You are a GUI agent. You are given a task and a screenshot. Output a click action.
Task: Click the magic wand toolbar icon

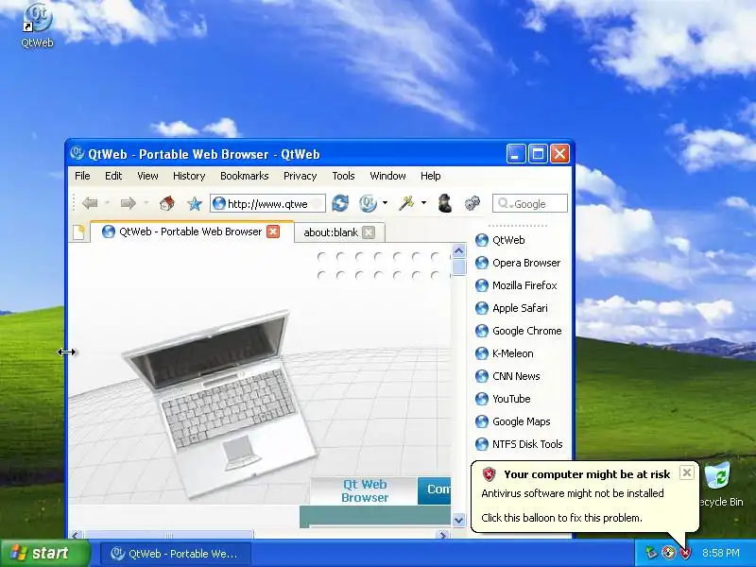[406, 203]
